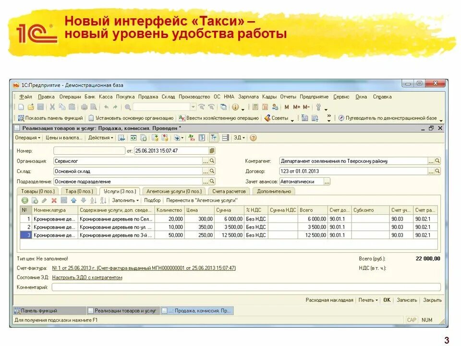Click the Save diskette icon in main toolbar

40,107
